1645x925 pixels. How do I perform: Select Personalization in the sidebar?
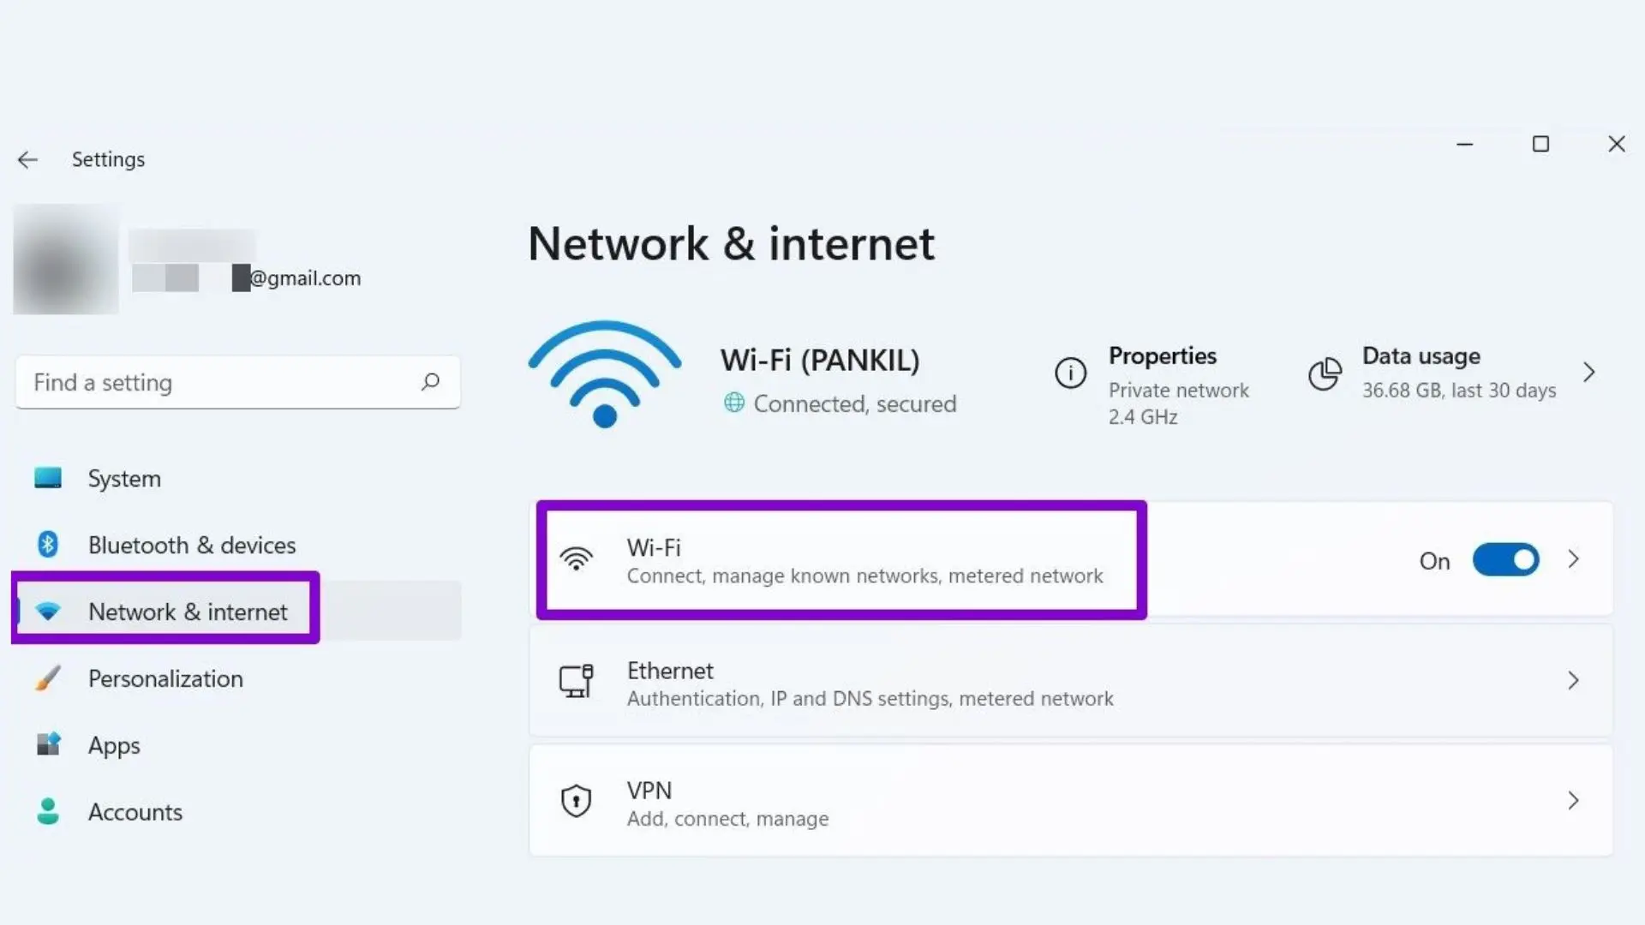(165, 679)
